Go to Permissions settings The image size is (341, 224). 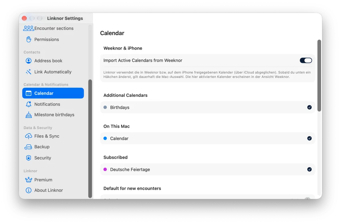coord(53,39)
